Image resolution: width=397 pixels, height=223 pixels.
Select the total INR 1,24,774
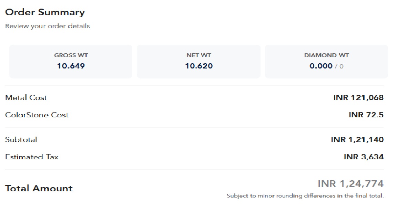(350, 184)
